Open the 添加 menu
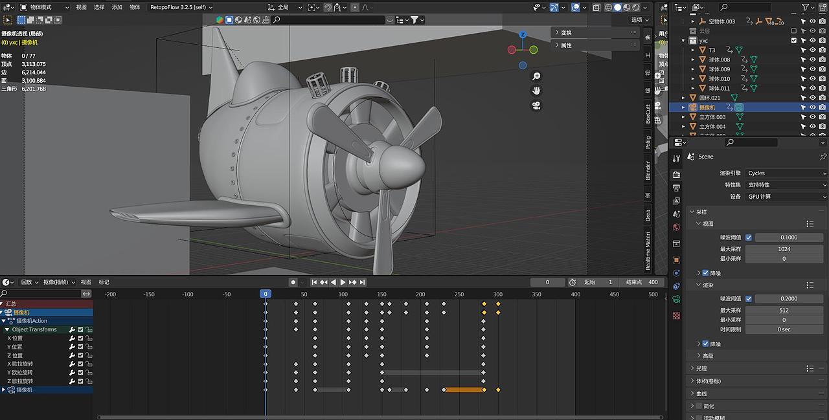 [117, 7]
